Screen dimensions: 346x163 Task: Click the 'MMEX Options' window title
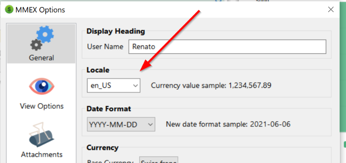pos(40,10)
